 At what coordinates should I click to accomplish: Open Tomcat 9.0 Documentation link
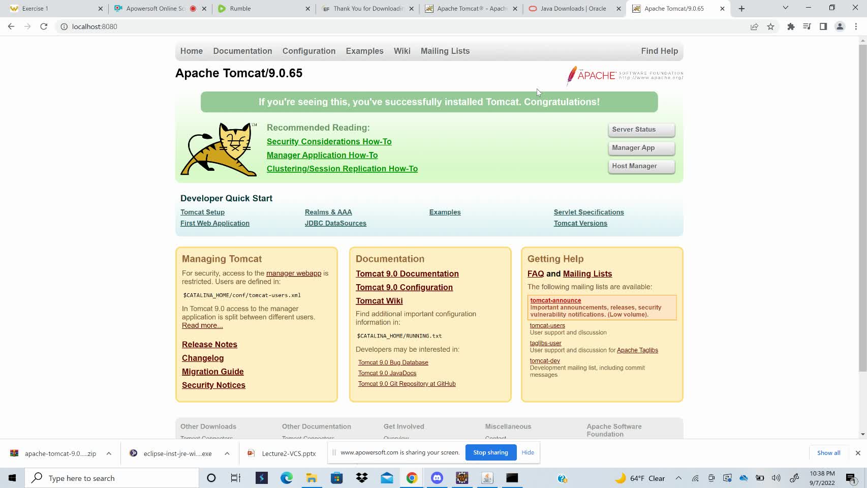(407, 274)
